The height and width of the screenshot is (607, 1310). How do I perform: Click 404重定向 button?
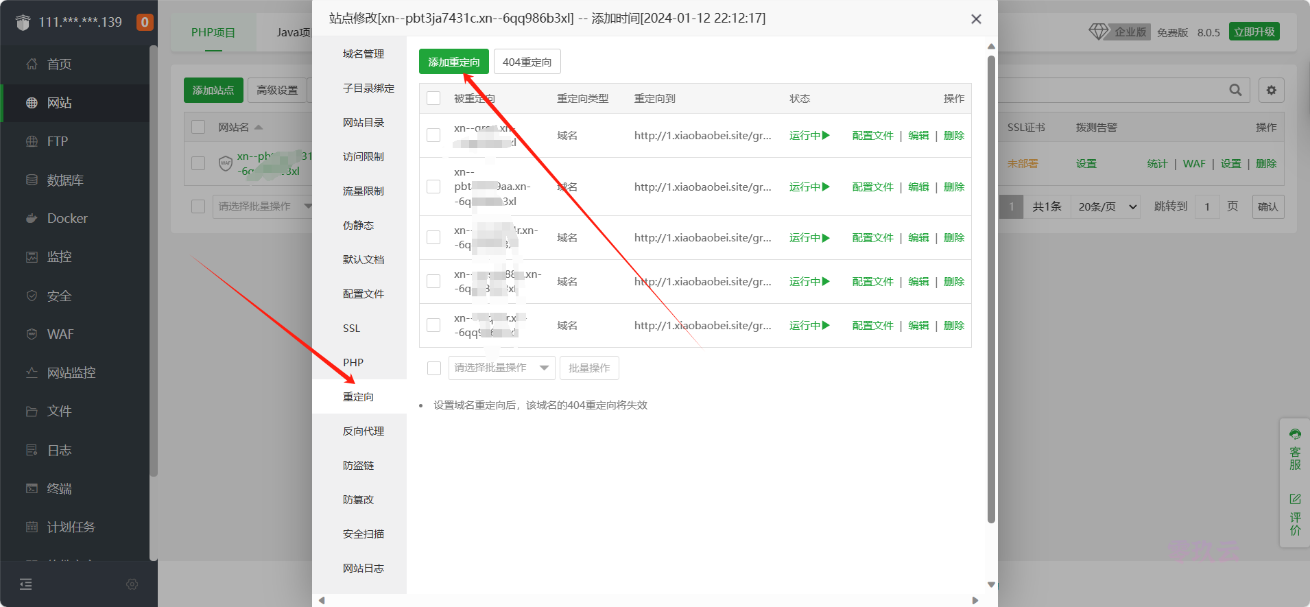(527, 62)
